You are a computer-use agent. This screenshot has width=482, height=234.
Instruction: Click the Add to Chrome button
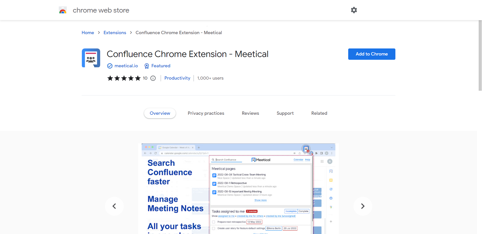(372, 54)
